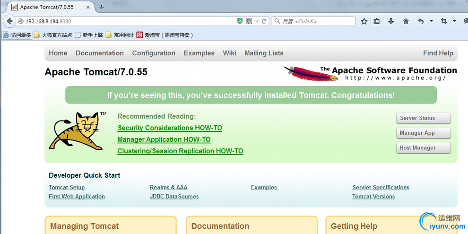Screen dimensions: 468x234
Task: Open the Mailing Lists navigation item
Action: 264,53
